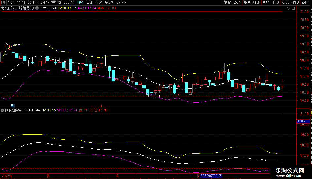Click the MA20: 15.74 label
Screen dimensions: 312x179
coord(87,8)
